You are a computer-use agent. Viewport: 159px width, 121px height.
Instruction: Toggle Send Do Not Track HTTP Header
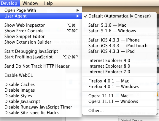click(41, 66)
